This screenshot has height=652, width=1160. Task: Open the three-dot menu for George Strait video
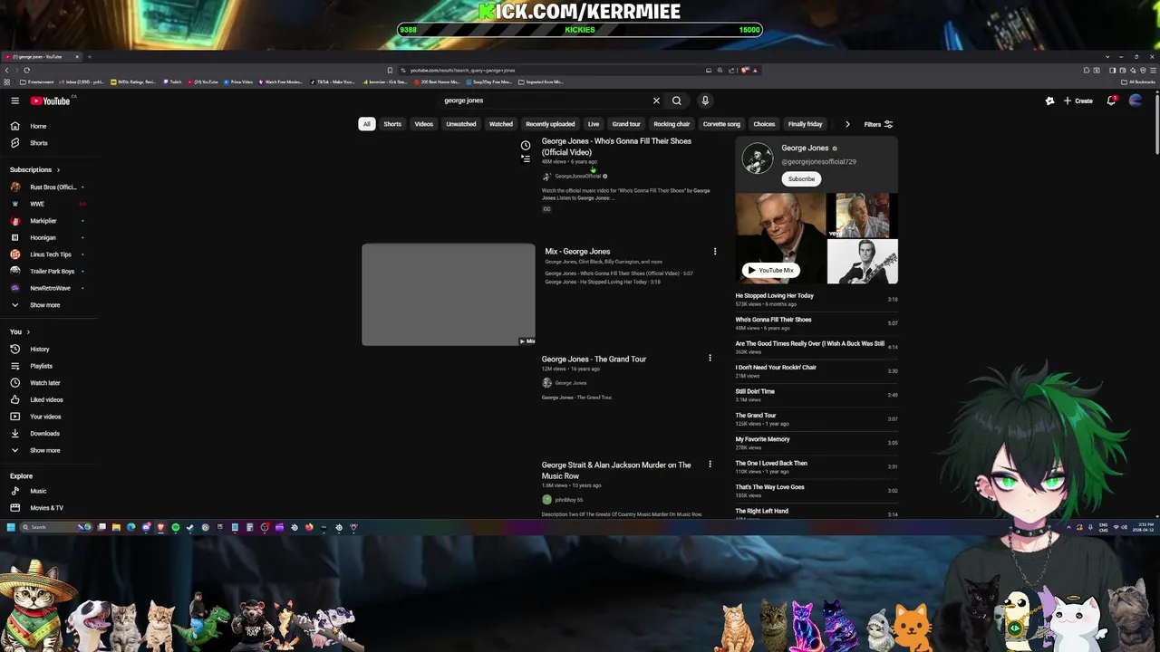click(710, 465)
